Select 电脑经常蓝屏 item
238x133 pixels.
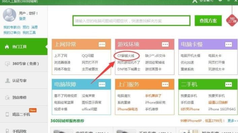64,102
